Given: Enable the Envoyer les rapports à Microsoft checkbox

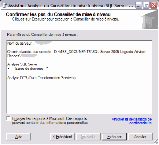Looking at the screenshot, I should coord(9,118).
